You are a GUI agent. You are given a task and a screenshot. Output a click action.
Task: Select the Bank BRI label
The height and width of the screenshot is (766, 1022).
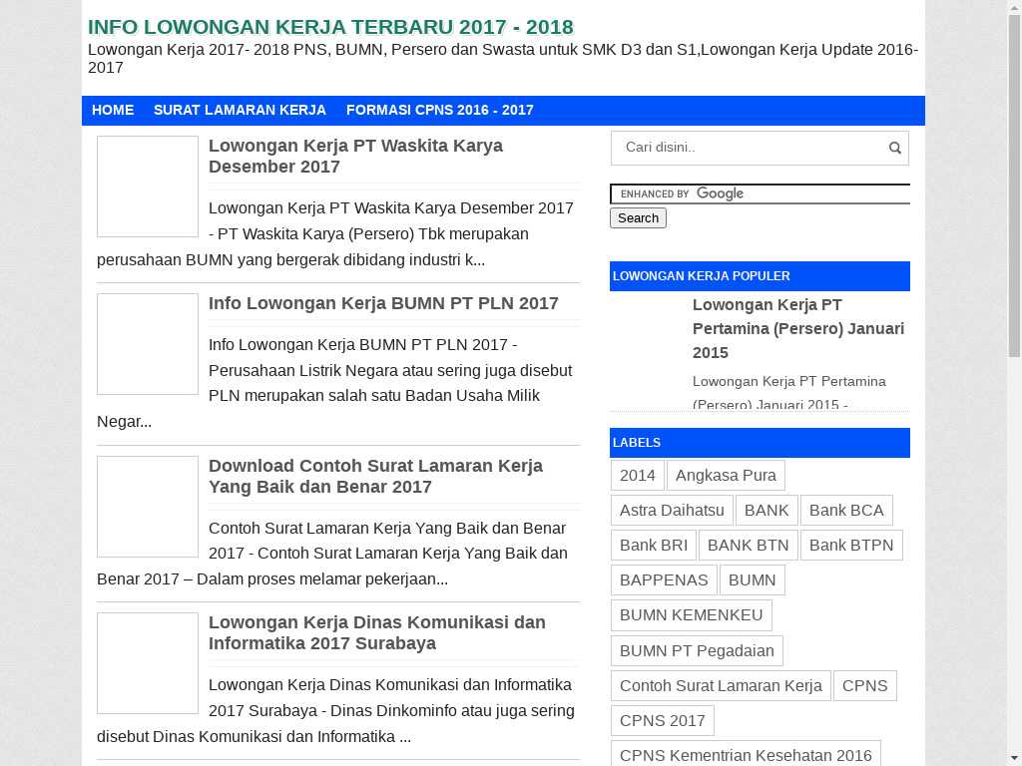coord(654,546)
